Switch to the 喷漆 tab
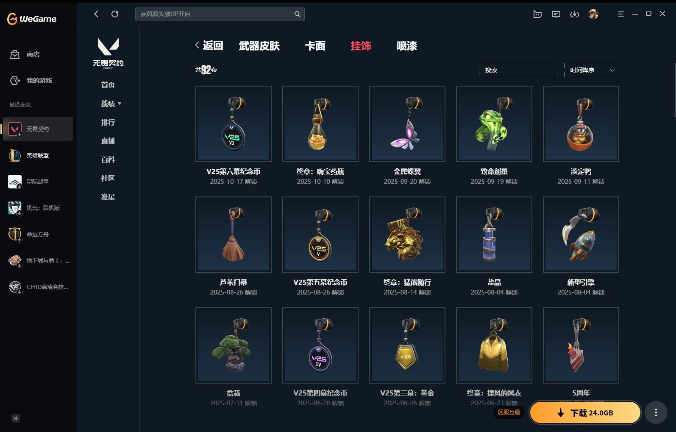 coord(407,46)
